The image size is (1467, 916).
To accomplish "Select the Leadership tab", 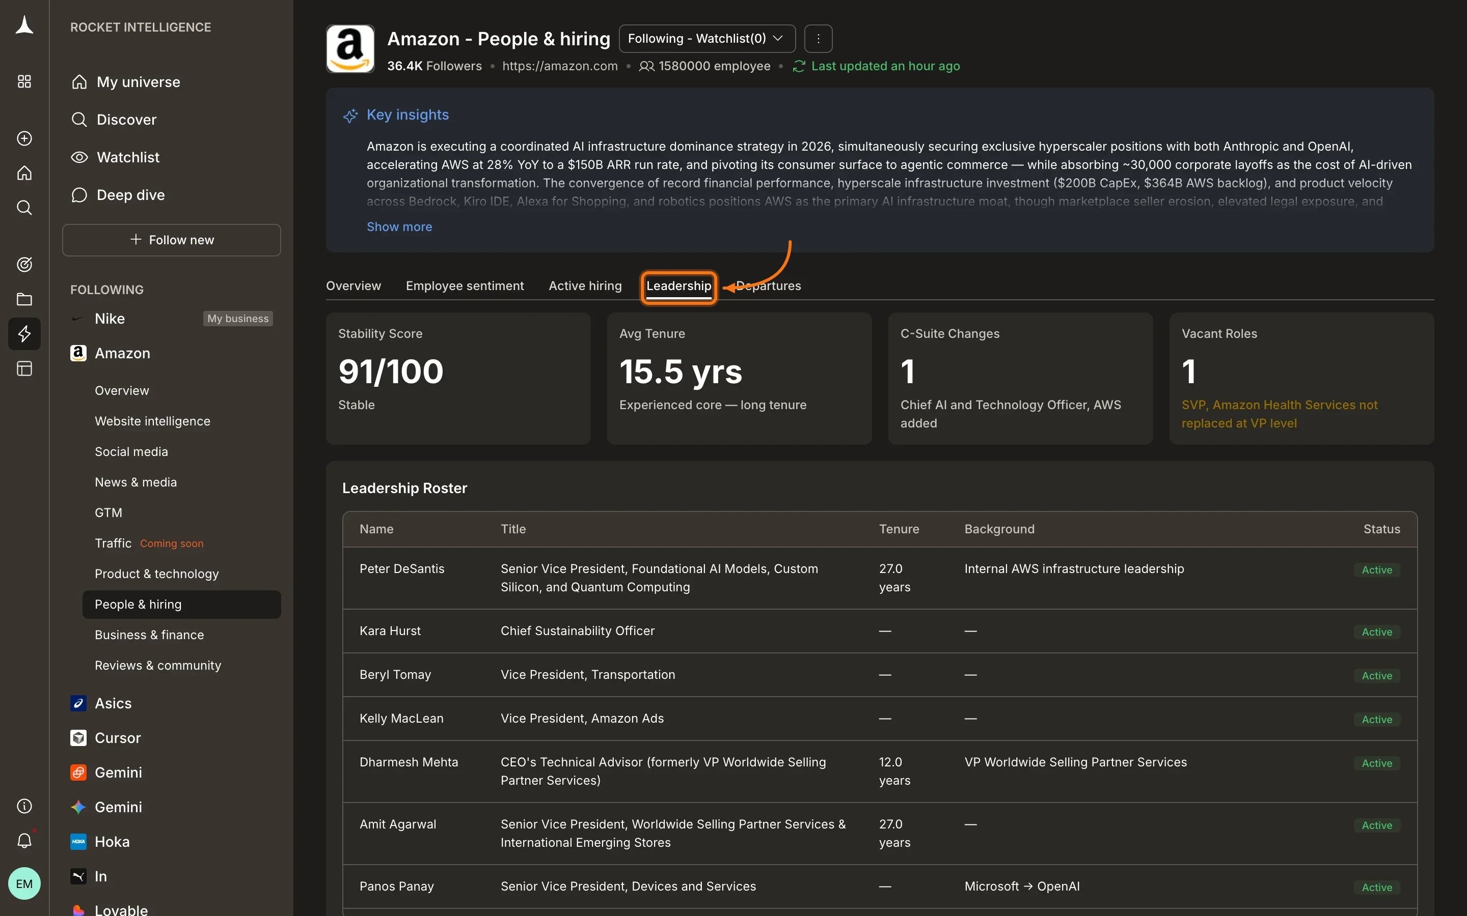I will [679, 286].
